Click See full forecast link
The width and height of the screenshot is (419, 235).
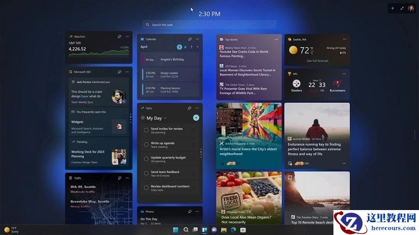318,61
